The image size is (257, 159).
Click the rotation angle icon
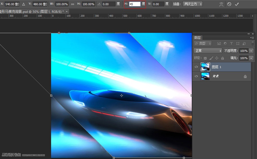(99, 4)
